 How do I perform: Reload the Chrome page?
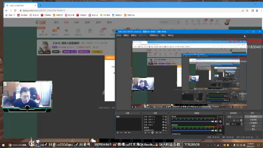(15, 11)
